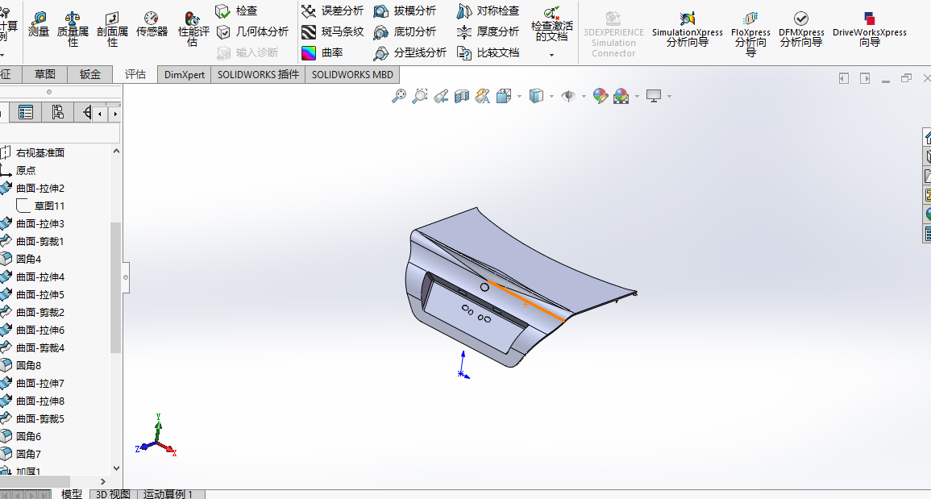Click feature tree scroll down arrow

tap(116, 468)
